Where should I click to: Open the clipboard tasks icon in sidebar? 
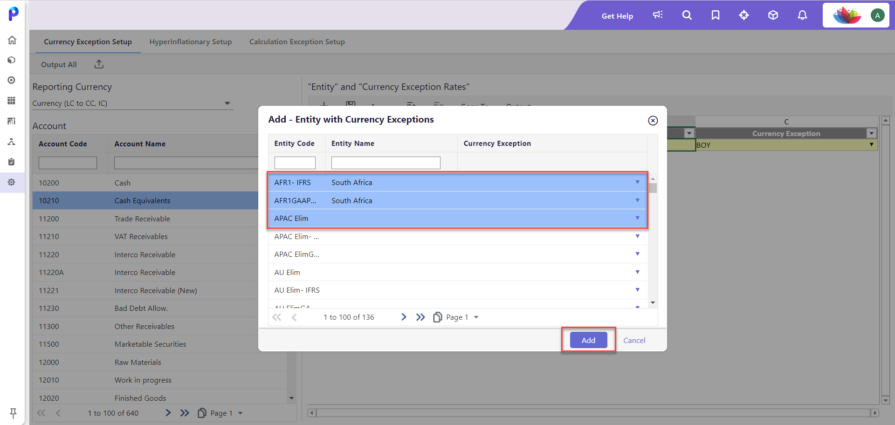tap(12, 162)
